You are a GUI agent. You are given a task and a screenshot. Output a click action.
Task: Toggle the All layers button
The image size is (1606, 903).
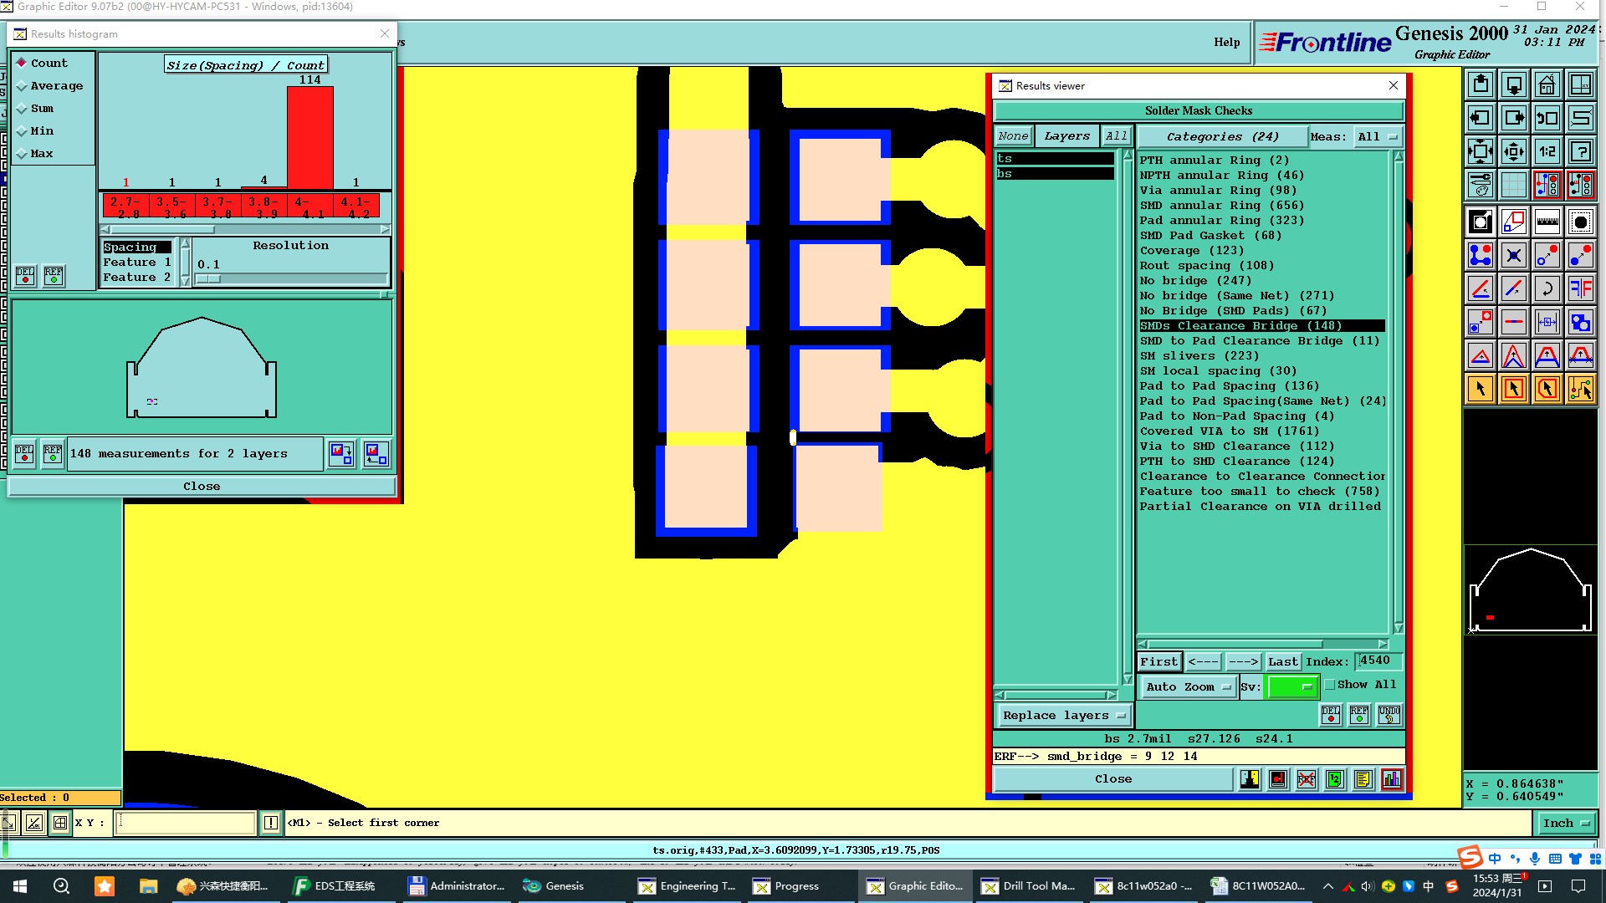click(x=1116, y=135)
